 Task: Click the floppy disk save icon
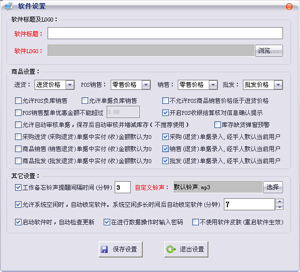[104, 249]
